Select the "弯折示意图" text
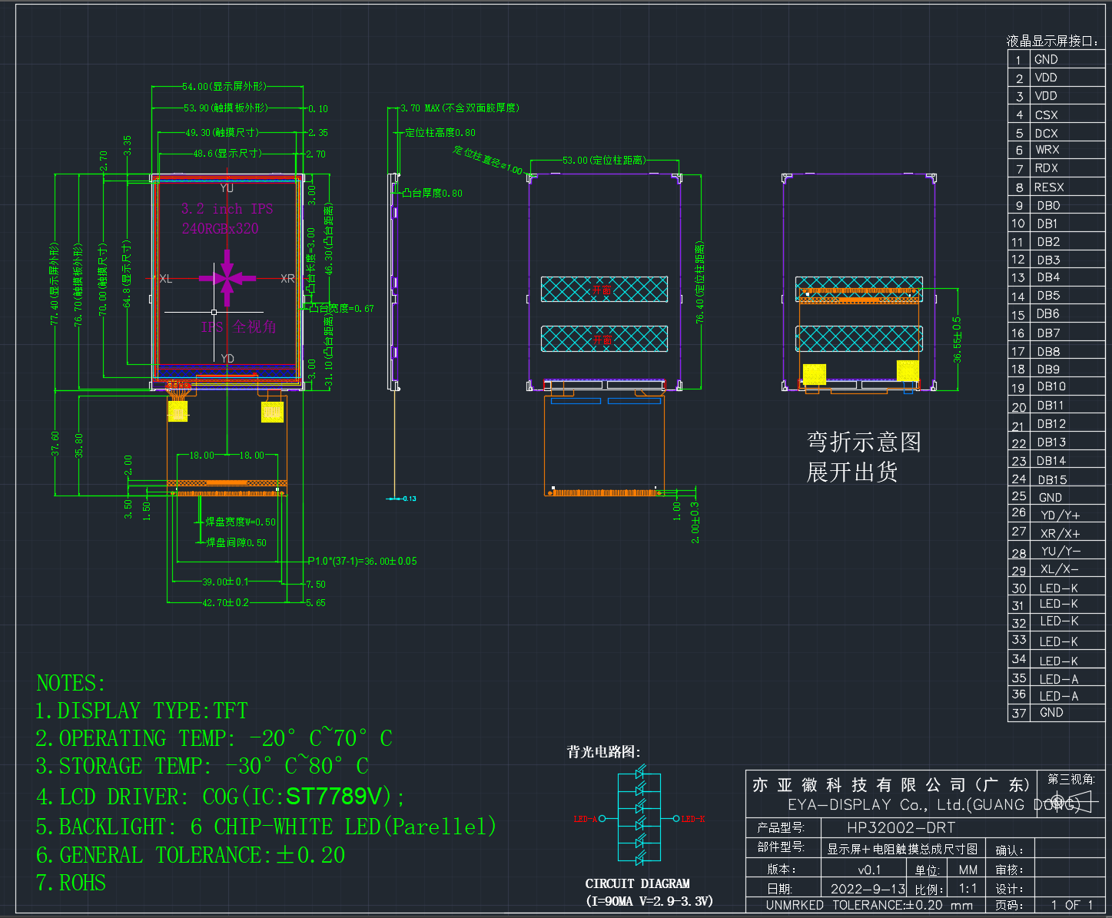 point(864,442)
